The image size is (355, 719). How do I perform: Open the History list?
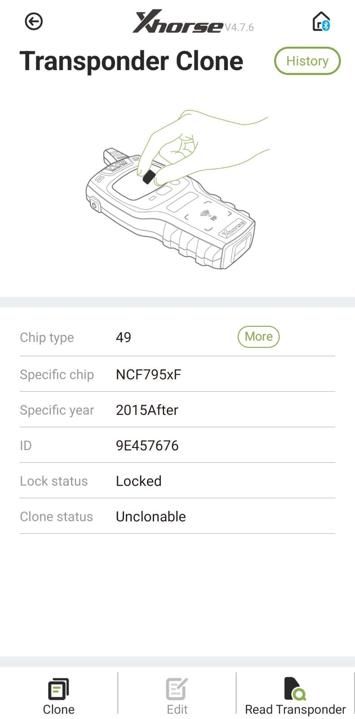(x=307, y=61)
